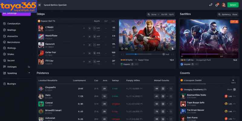Toggle the rightmost checkbox in Chopeeffs row
Image resolution: width=242 pixels, height=121 pixels.
(171, 89)
